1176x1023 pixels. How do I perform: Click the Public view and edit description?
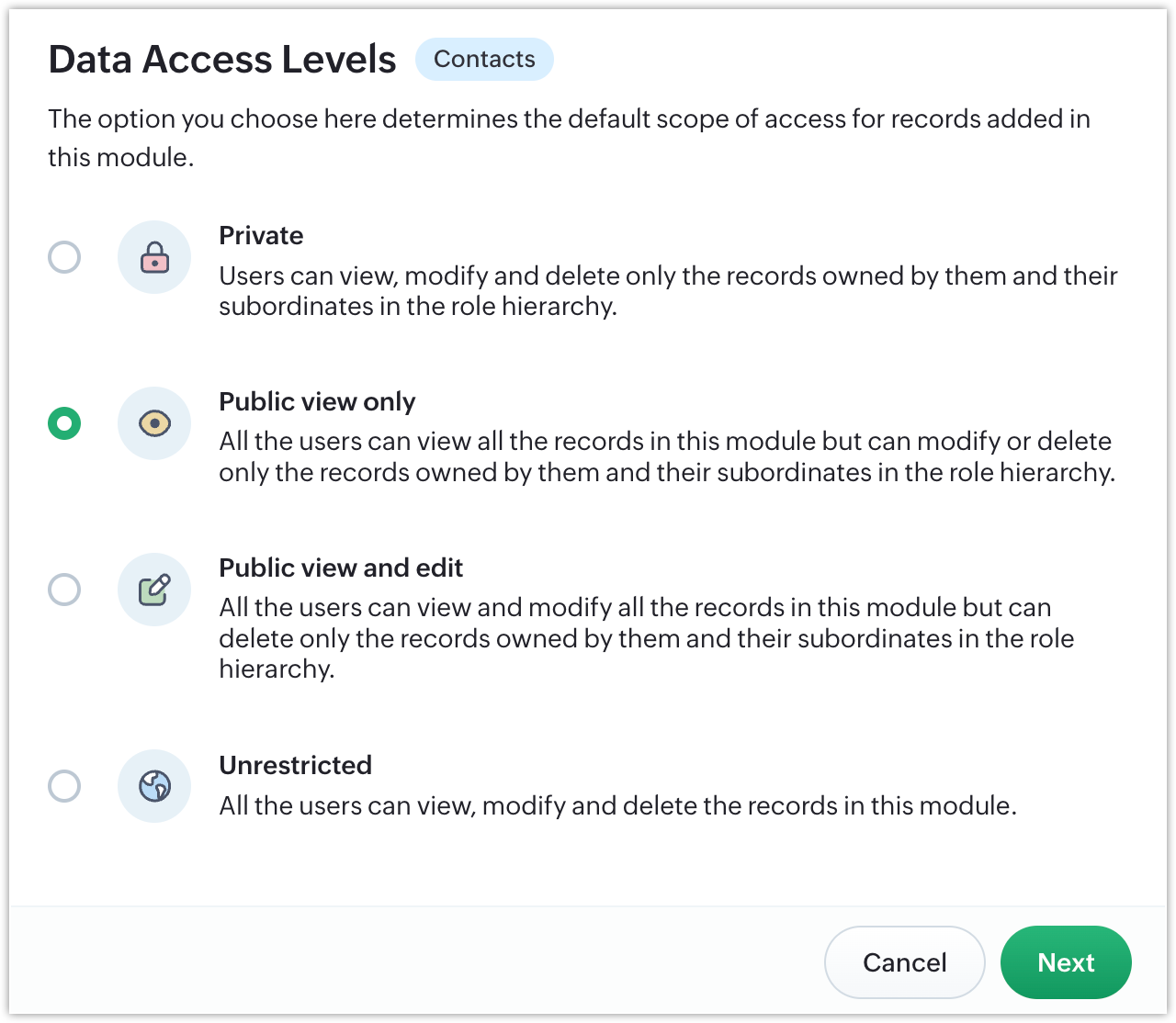click(x=646, y=638)
